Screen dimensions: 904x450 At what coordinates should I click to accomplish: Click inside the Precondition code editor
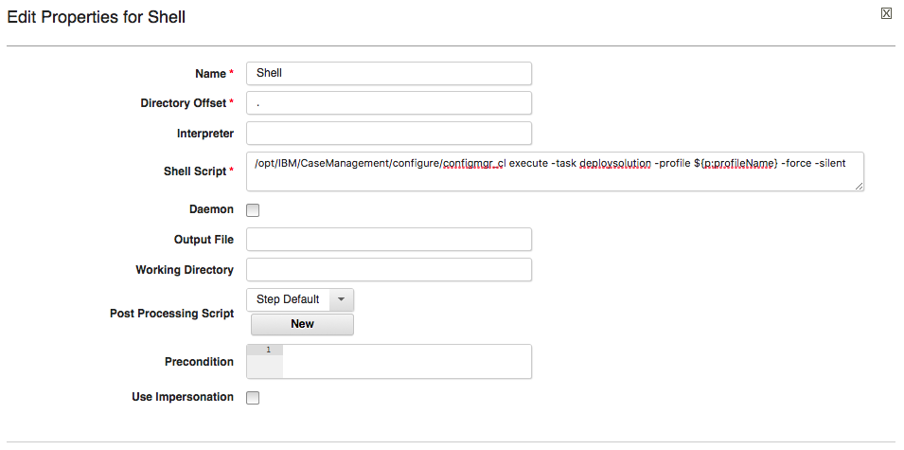point(405,361)
